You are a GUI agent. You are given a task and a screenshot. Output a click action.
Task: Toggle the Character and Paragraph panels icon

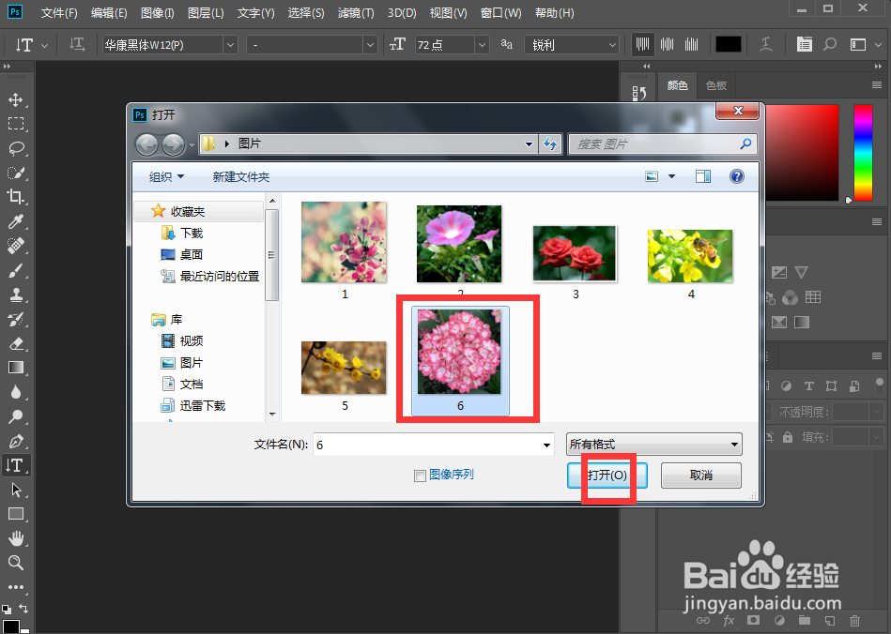(804, 44)
